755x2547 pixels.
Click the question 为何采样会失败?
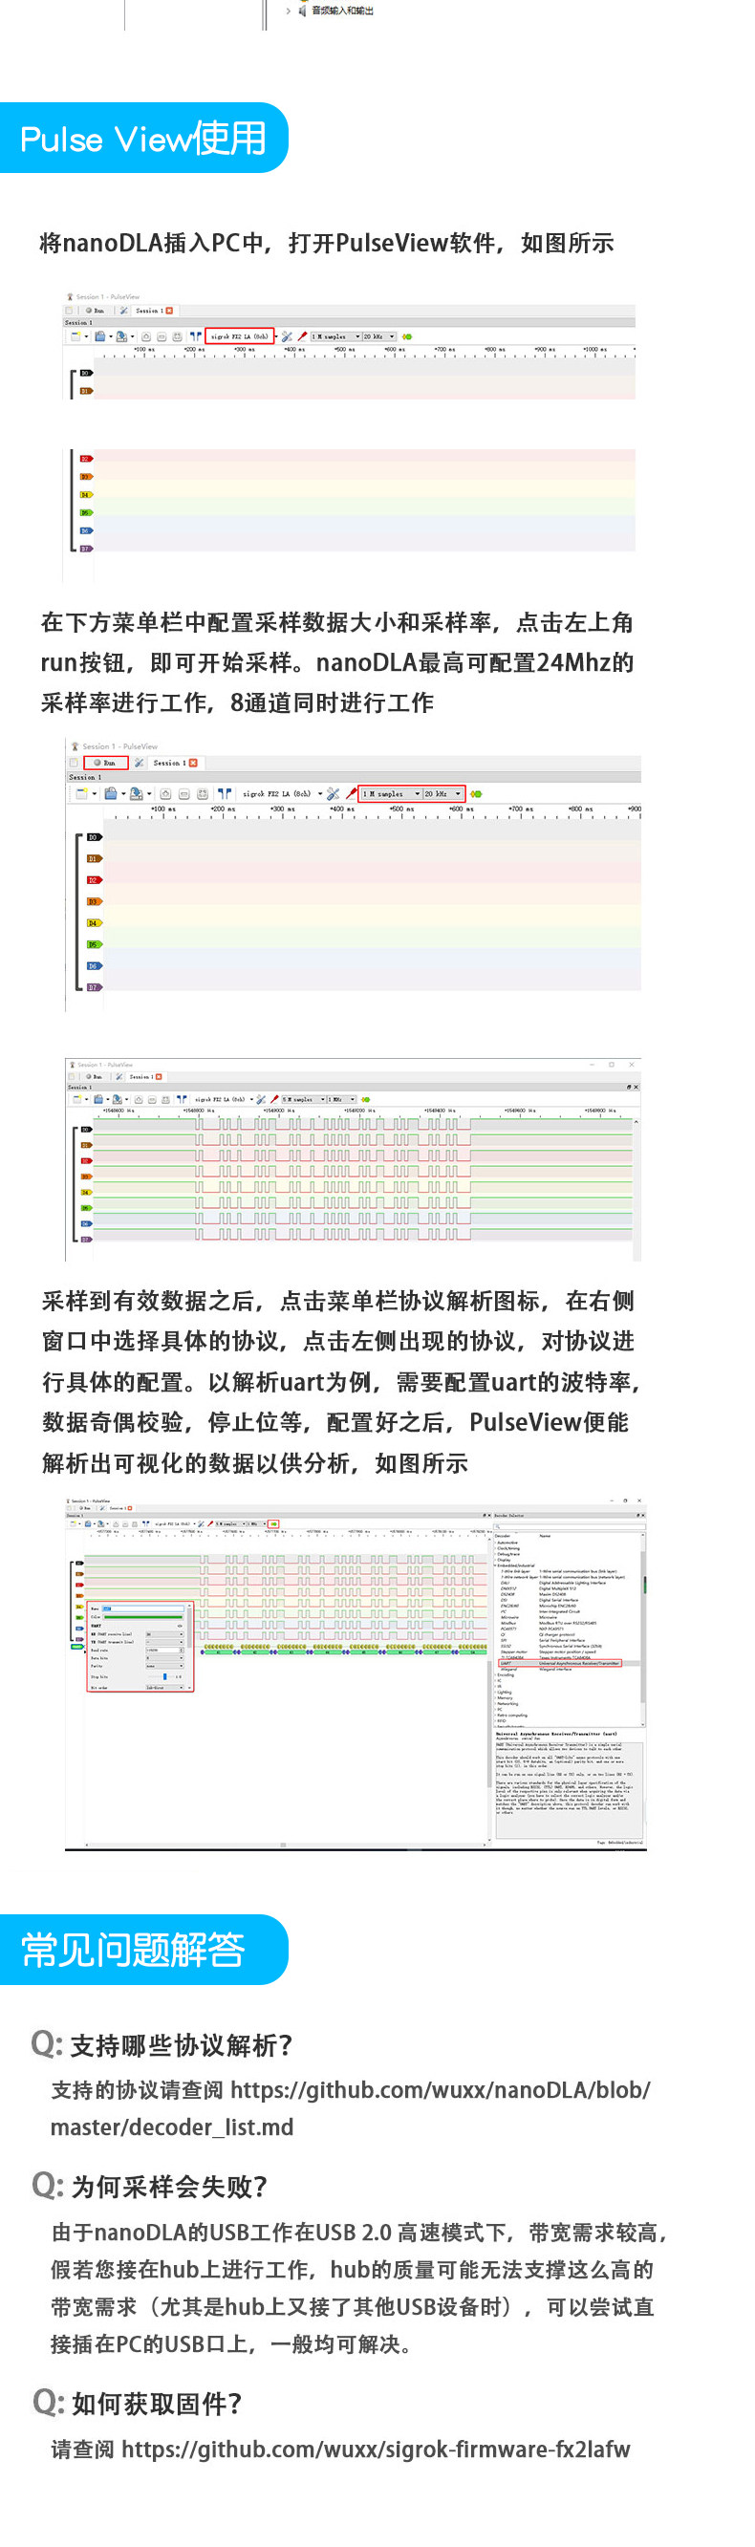point(169,2185)
